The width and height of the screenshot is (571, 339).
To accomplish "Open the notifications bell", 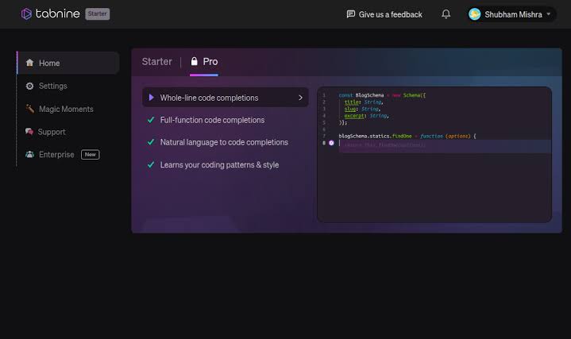I will [x=446, y=13].
